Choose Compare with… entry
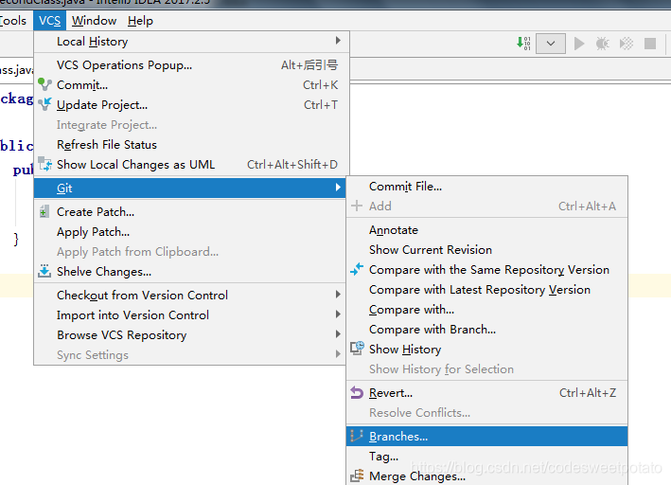This screenshot has height=485, width=671. tap(487, 310)
